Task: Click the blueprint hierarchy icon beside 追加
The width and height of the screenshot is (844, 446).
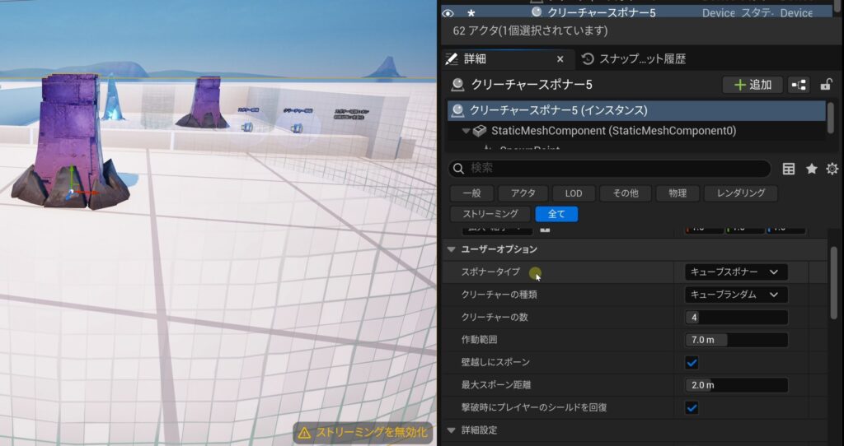Action: (799, 85)
